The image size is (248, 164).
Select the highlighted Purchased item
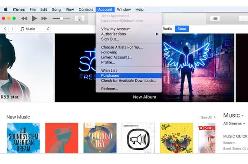[x=129, y=76]
